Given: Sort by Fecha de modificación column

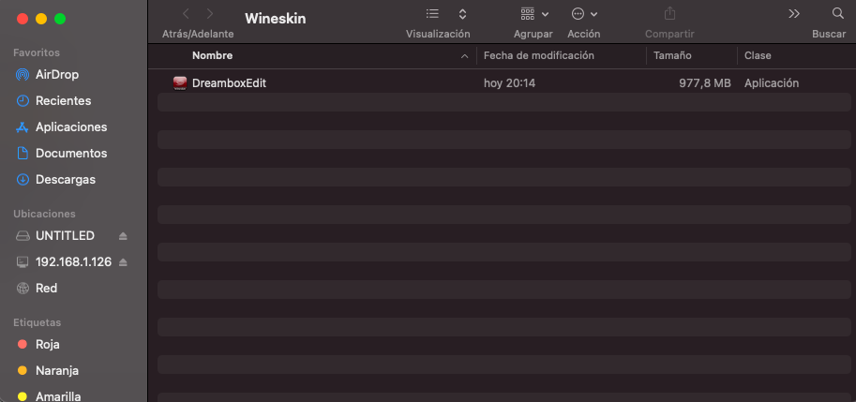Looking at the screenshot, I should coord(539,56).
